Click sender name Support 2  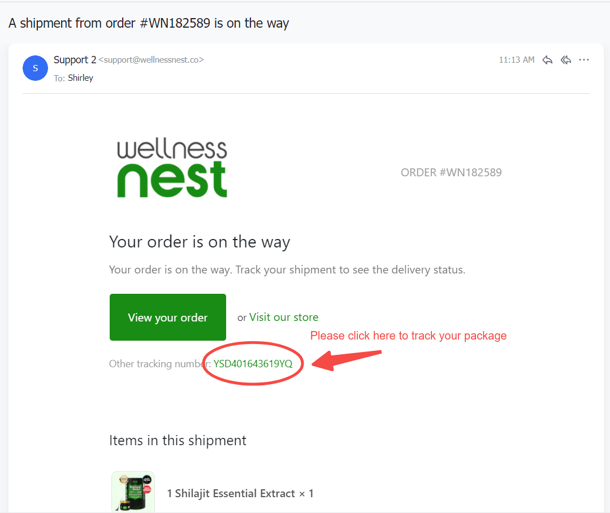pyautogui.click(x=75, y=59)
